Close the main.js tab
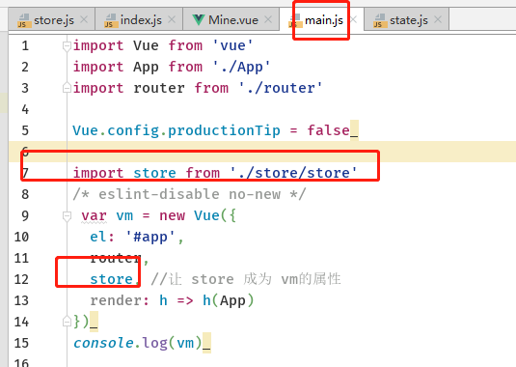Screen dimensions: 516x367 353,19
